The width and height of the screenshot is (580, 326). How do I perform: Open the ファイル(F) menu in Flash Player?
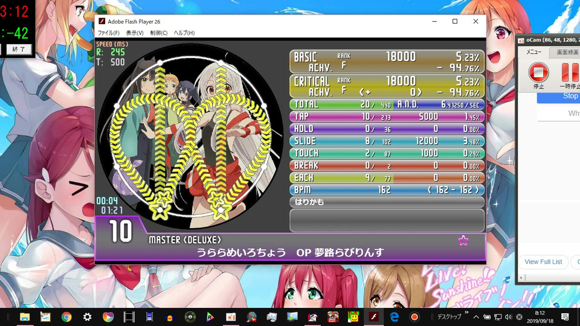[108, 33]
